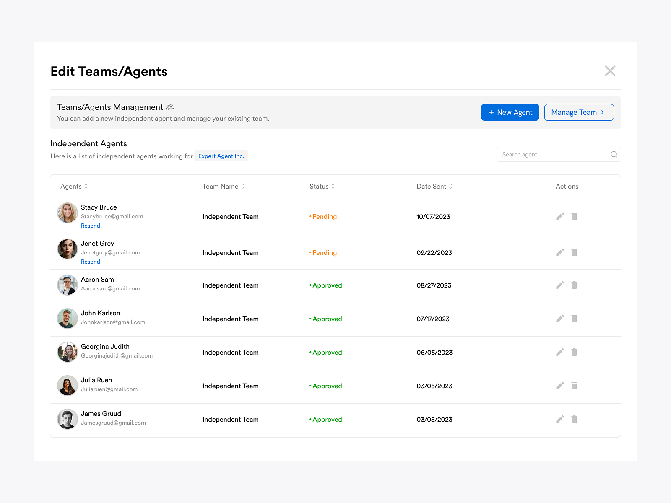
Task: Edit Jenet Grey's agent entry
Action: point(560,252)
